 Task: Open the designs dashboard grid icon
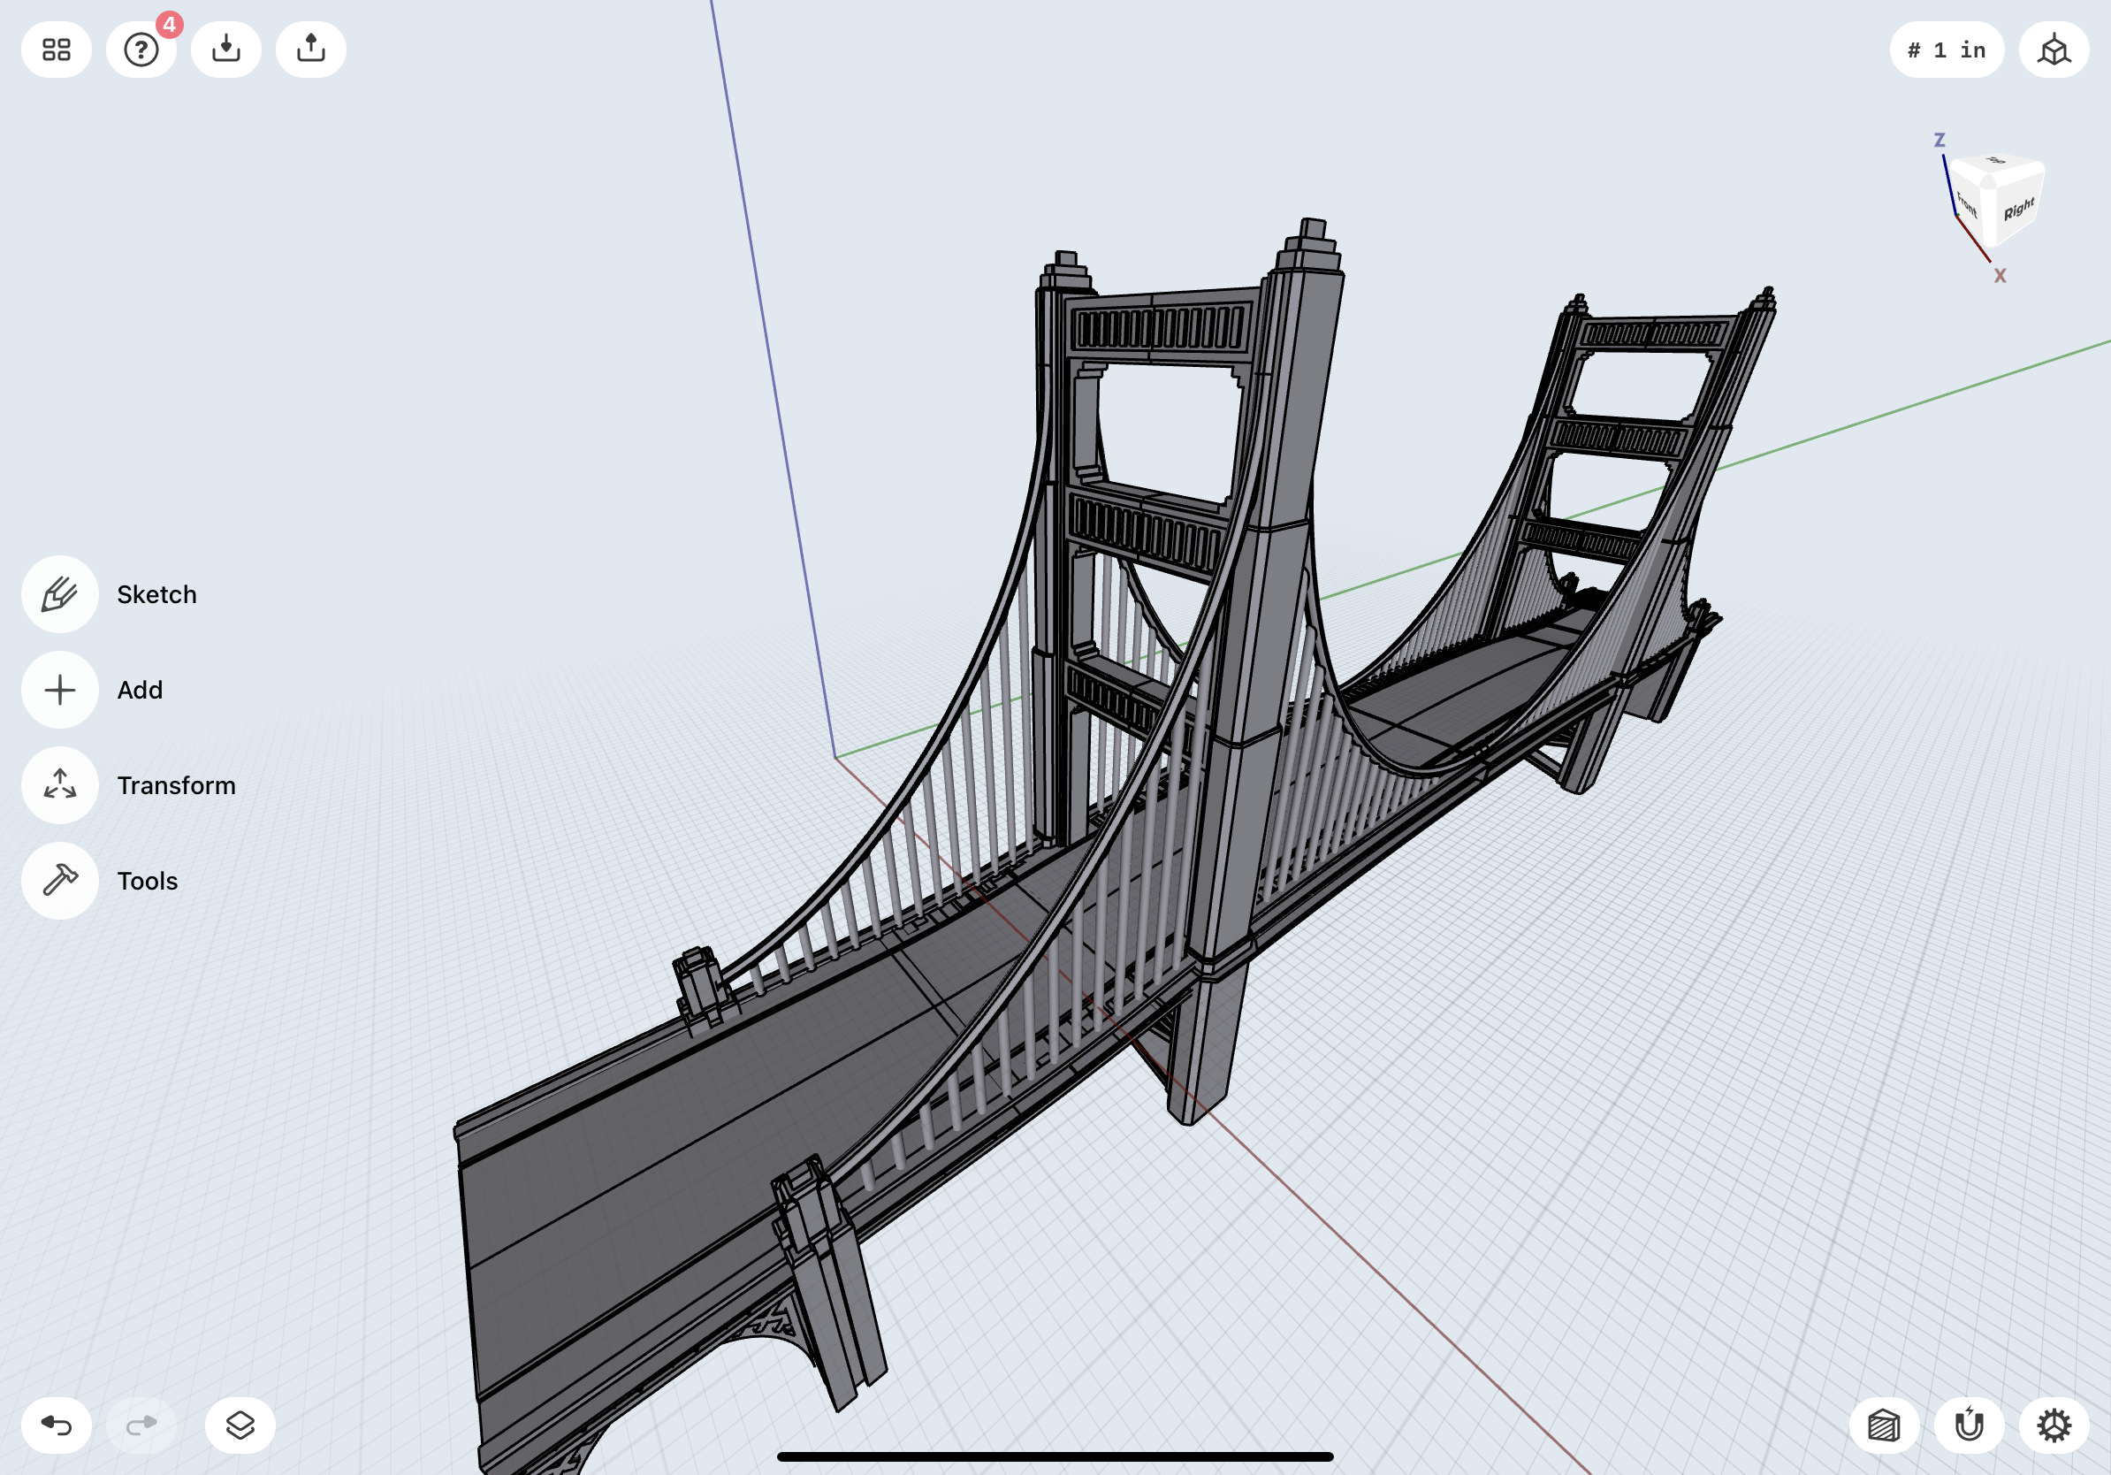coord(56,50)
